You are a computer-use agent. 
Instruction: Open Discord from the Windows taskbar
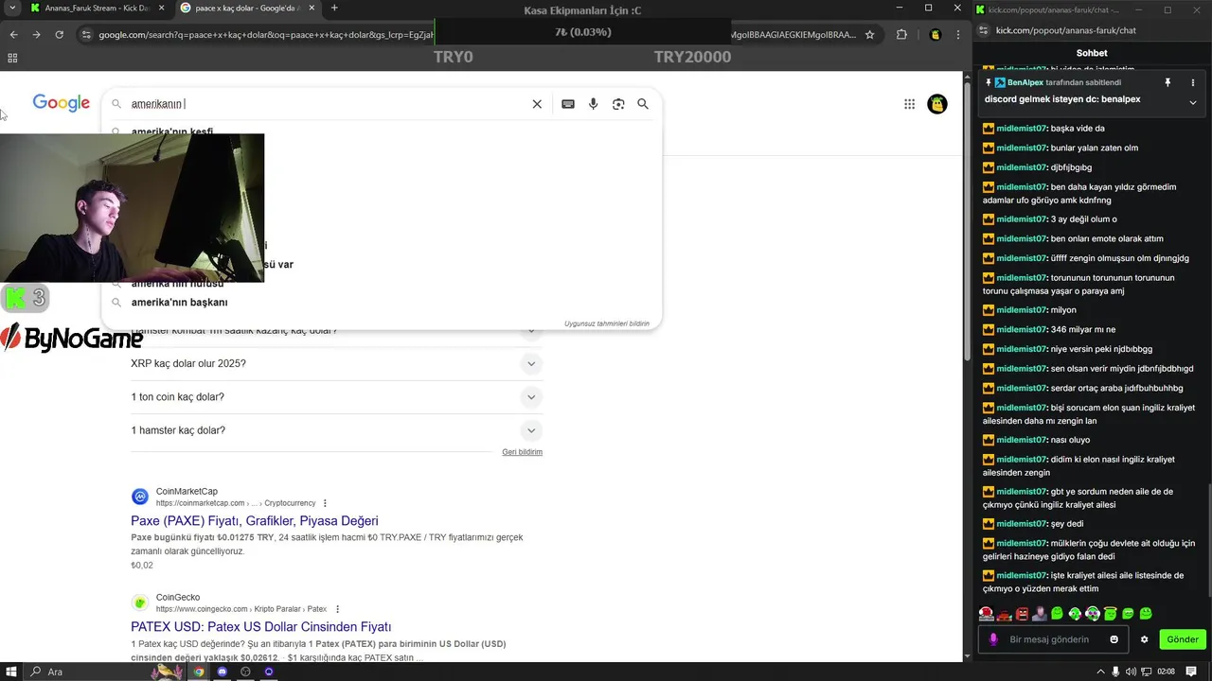click(x=223, y=672)
